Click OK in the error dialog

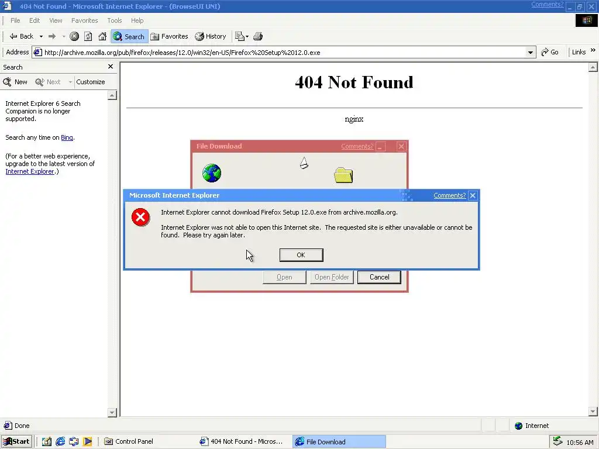tap(301, 255)
